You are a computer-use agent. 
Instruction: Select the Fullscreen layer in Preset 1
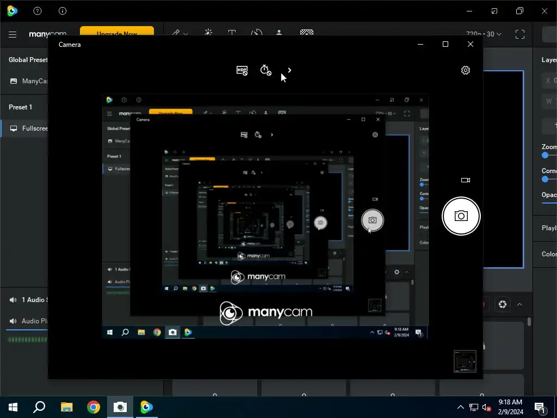click(x=24, y=128)
